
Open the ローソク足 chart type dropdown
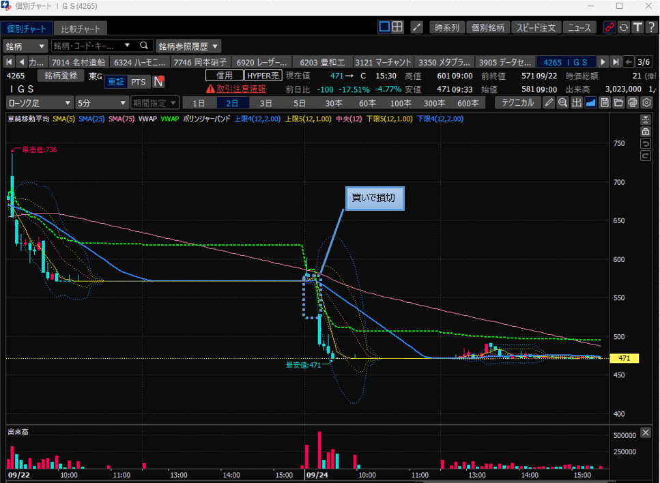[x=39, y=103]
